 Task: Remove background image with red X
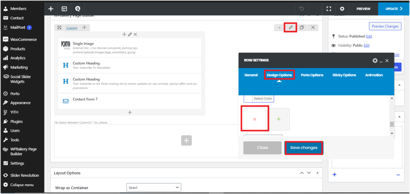pos(255,119)
